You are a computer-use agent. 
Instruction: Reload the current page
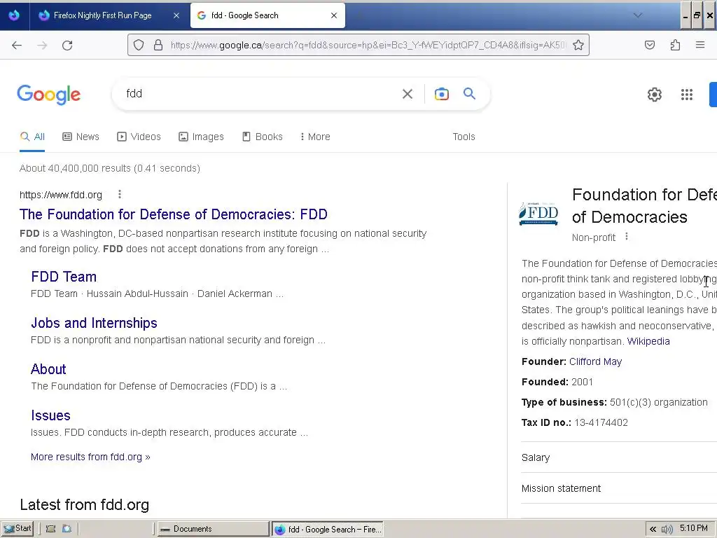(x=67, y=46)
